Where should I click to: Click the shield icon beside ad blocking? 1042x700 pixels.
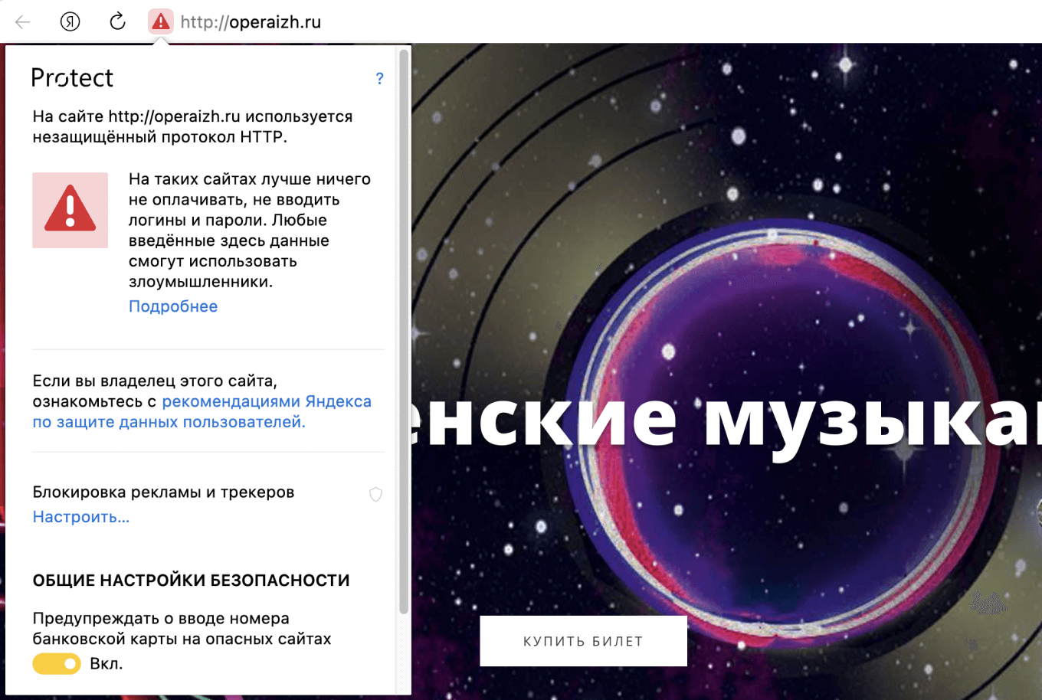pyautogui.click(x=375, y=494)
